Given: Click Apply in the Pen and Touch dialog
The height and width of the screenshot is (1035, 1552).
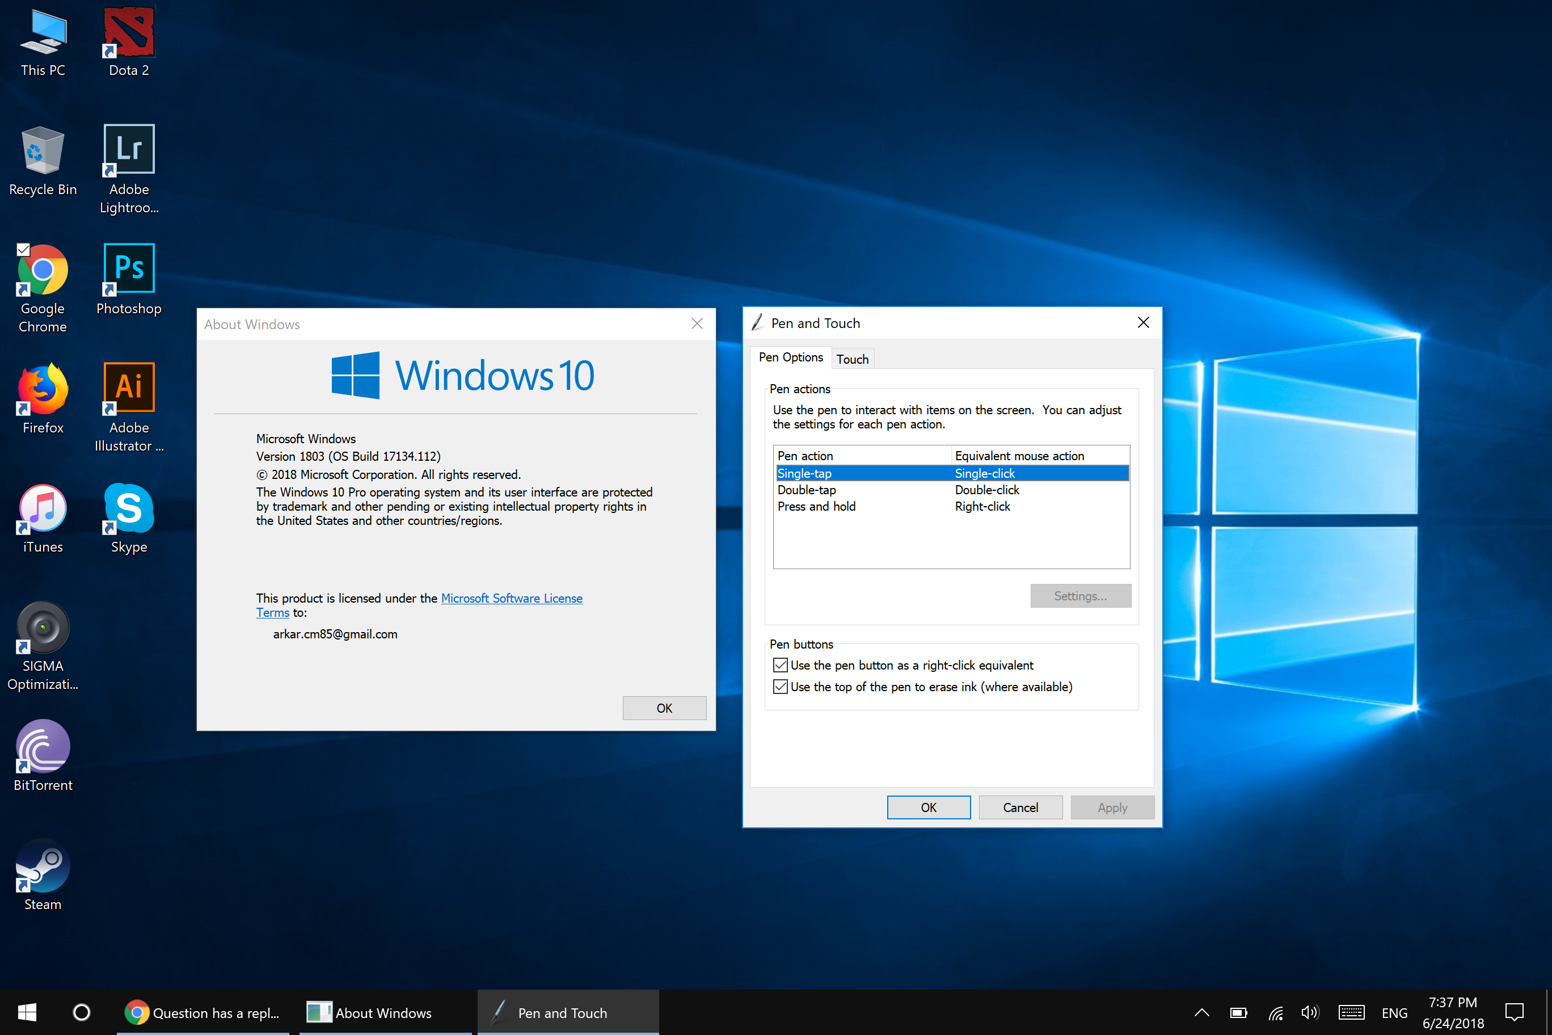Looking at the screenshot, I should tap(1112, 807).
